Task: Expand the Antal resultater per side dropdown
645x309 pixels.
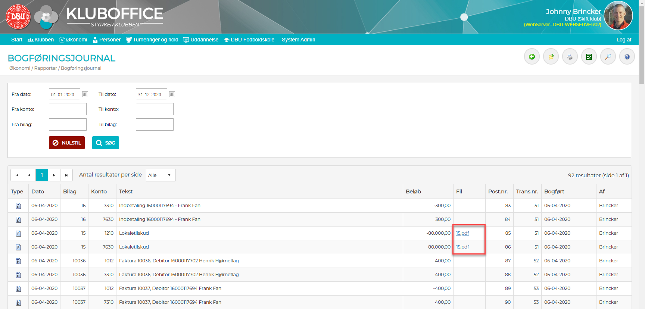Action: click(x=160, y=175)
